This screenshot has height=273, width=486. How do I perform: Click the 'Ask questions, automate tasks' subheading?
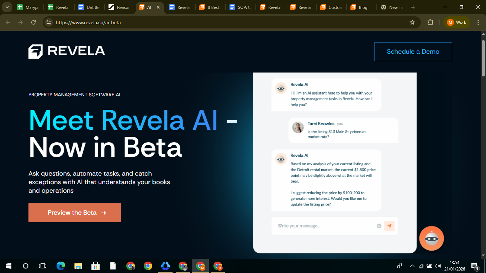coord(99,182)
